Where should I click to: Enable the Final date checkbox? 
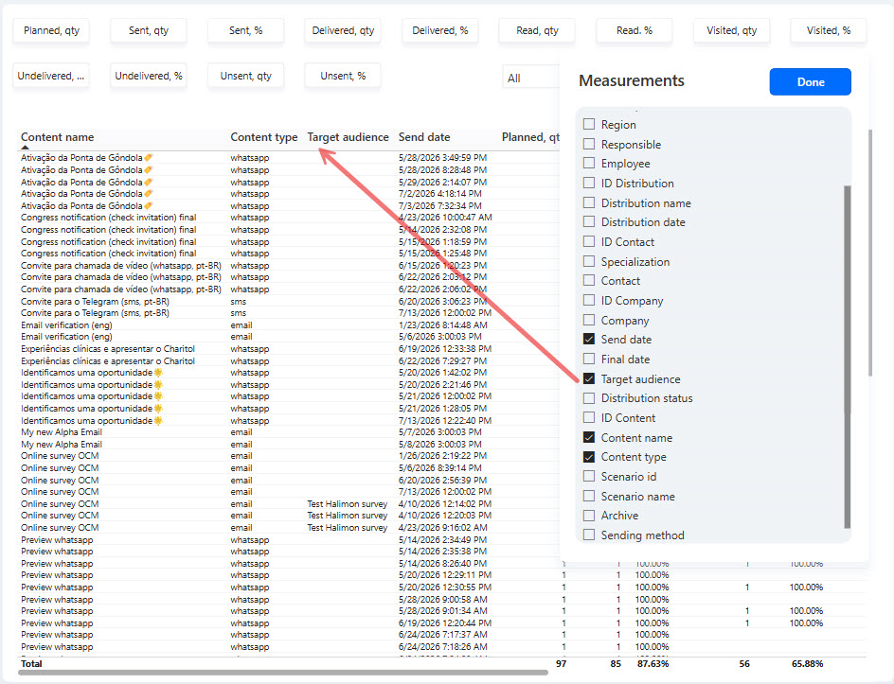coord(589,360)
